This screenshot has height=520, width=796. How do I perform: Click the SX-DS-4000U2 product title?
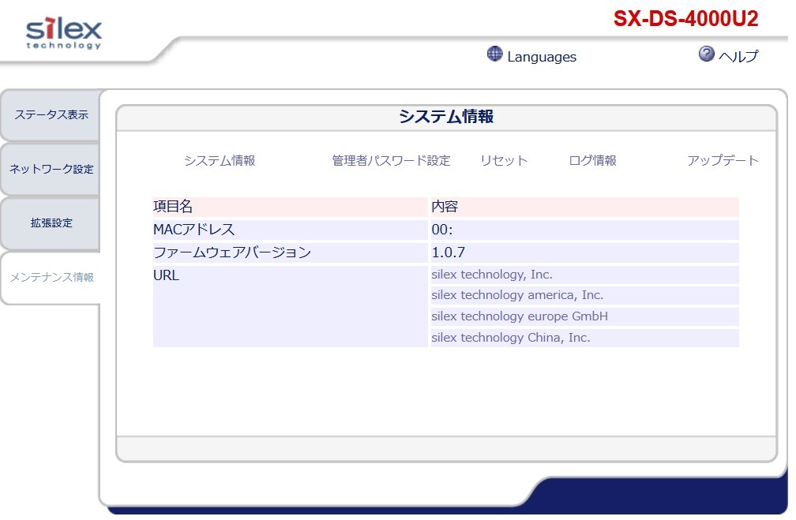pos(685,19)
